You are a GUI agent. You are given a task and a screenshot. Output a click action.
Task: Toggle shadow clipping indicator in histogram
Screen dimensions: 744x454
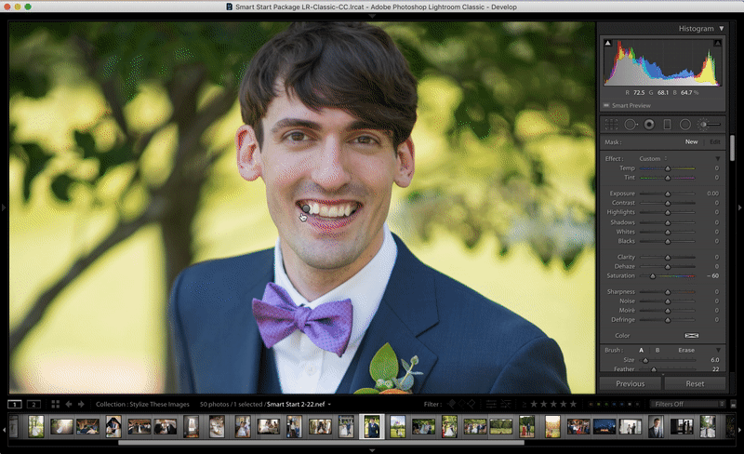coord(608,43)
